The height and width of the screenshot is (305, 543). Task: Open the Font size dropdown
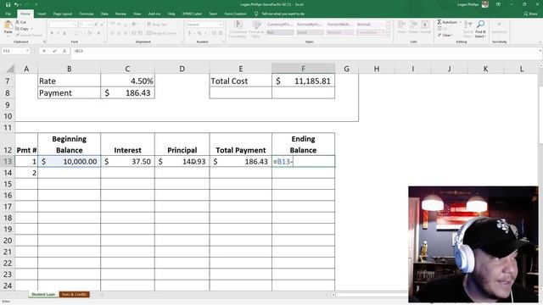pos(90,25)
